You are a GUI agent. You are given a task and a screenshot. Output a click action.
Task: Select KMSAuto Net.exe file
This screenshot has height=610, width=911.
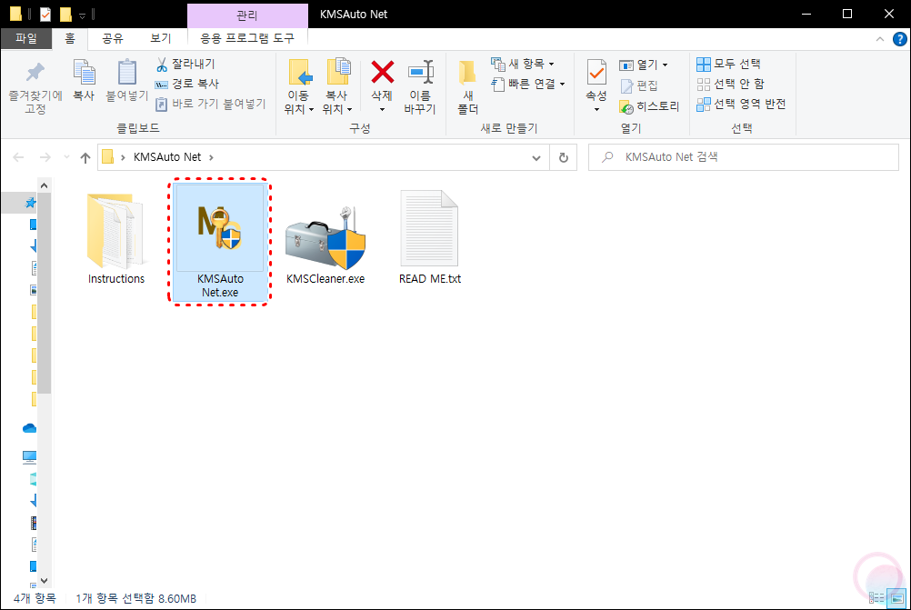[220, 242]
